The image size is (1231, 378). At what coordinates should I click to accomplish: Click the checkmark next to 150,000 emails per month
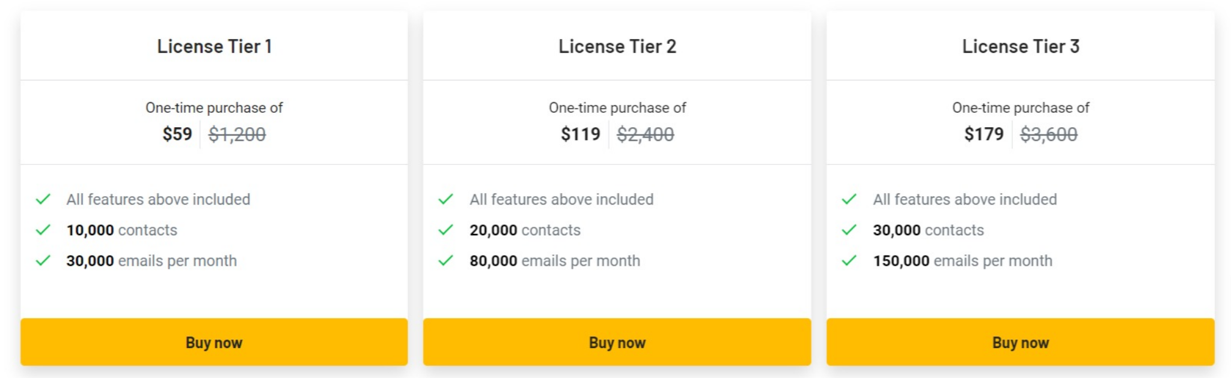click(x=849, y=260)
